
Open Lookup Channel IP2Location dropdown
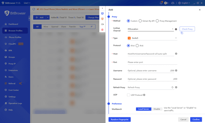(x=151, y=29)
